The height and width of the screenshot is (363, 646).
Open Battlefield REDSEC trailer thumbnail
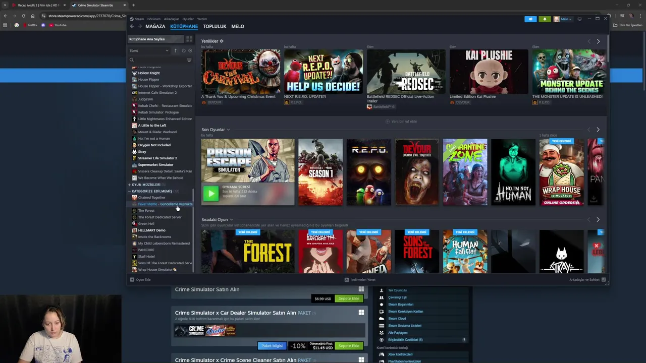click(406, 72)
